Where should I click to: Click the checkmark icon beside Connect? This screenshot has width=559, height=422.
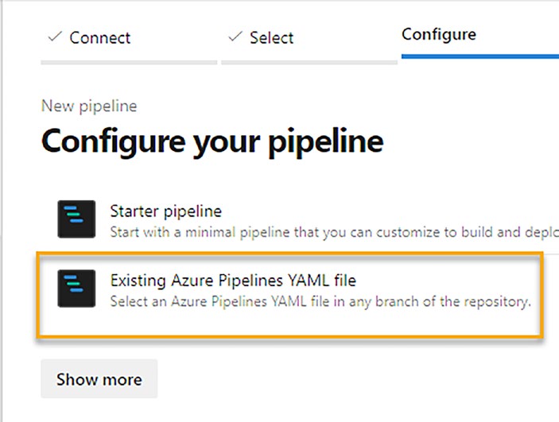point(56,37)
